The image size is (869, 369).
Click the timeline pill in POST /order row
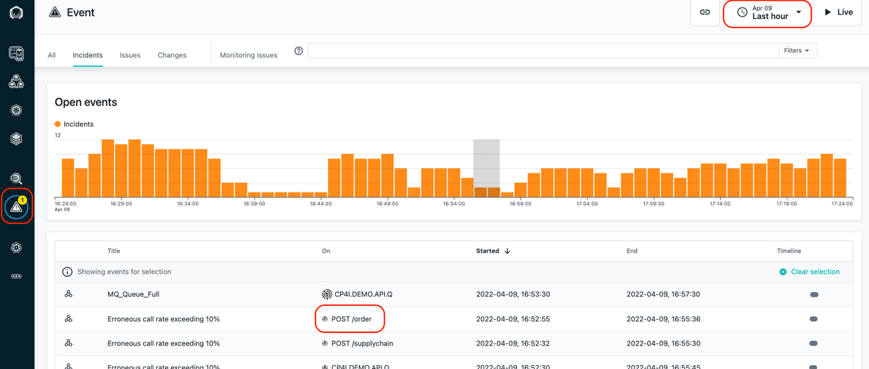click(814, 319)
